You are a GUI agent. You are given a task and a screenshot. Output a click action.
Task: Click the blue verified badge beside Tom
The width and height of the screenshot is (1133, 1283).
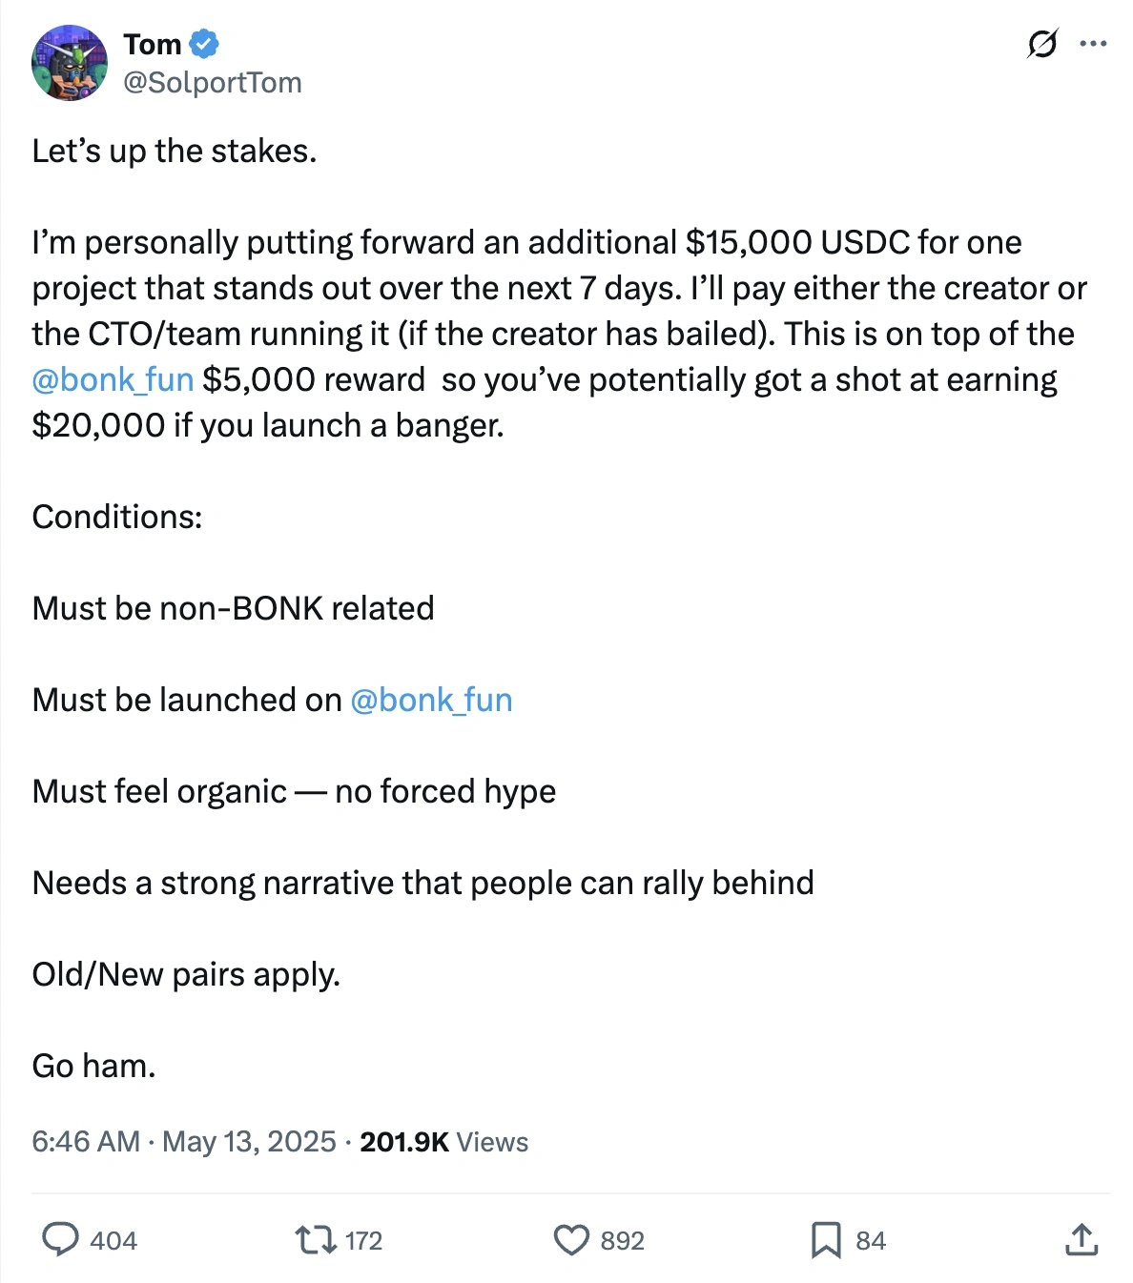pos(204,44)
